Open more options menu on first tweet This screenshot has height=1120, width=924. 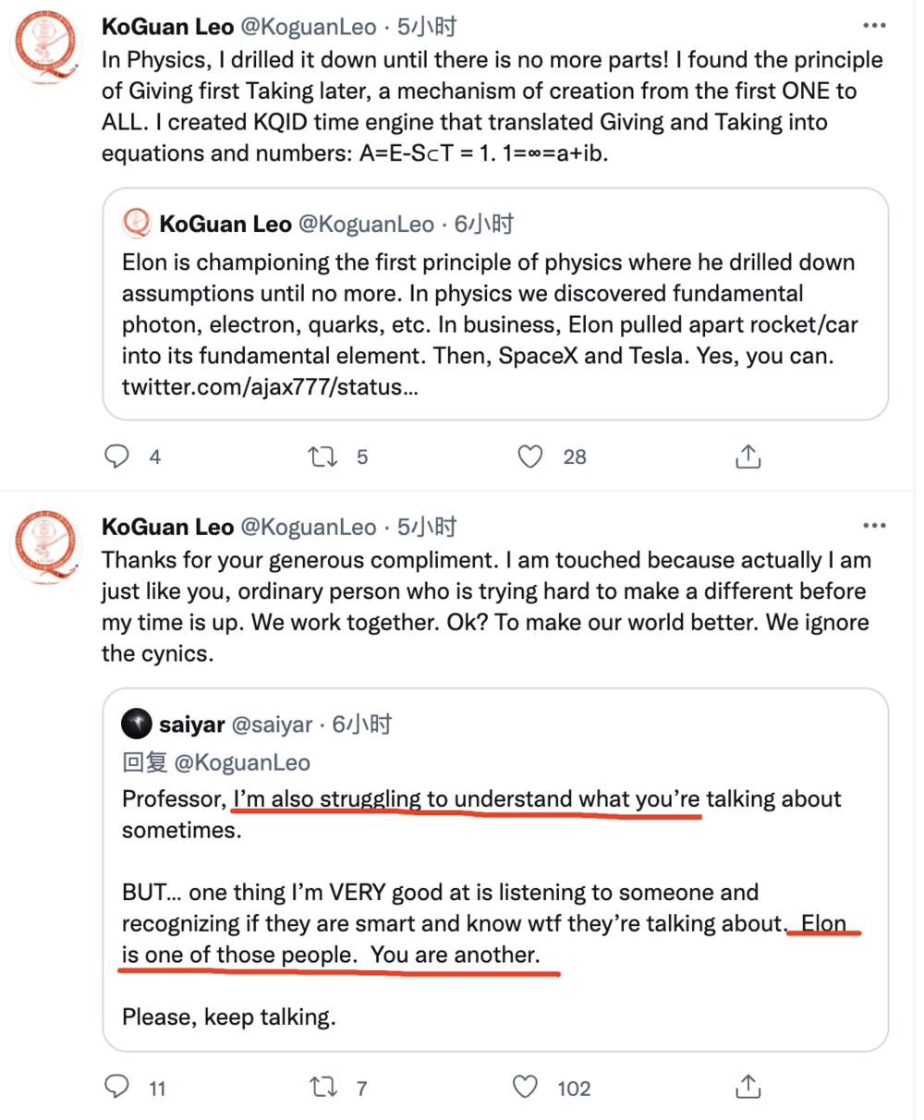click(x=873, y=26)
